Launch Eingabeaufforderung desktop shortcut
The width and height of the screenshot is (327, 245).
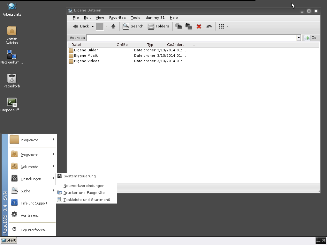12,105
